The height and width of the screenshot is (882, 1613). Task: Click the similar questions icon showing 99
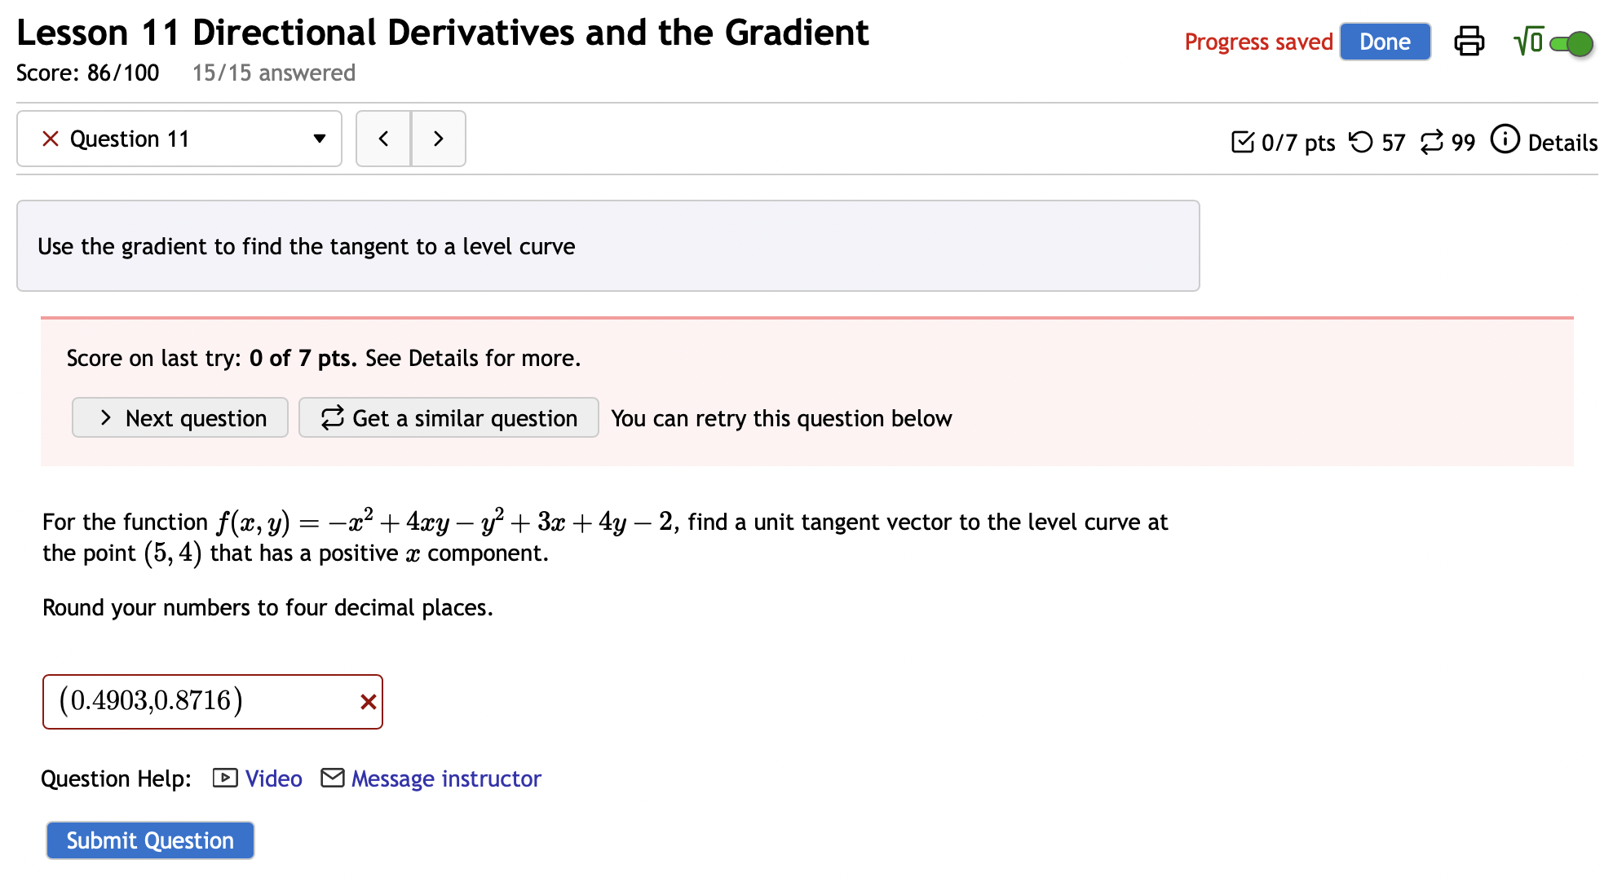[x=1431, y=142]
